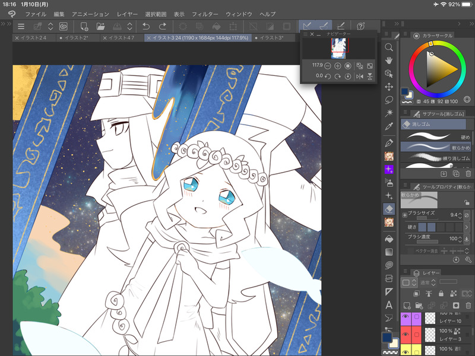Open ファイル menu
The height and width of the screenshot is (356, 475).
(36, 14)
